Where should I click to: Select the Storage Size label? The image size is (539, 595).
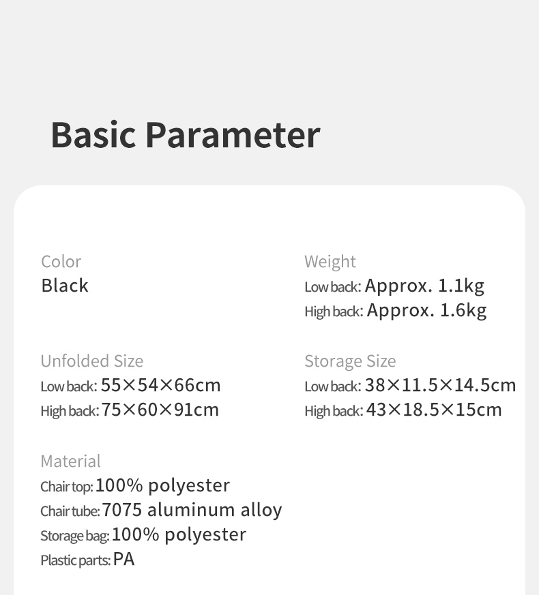point(350,361)
